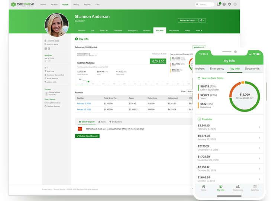Go to Home in top navigation

(43, 4)
